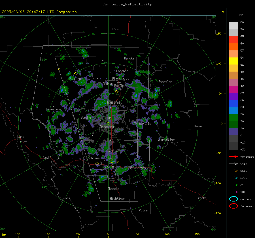
Task: Click the Calgary city label
Action: (x=110, y=166)
